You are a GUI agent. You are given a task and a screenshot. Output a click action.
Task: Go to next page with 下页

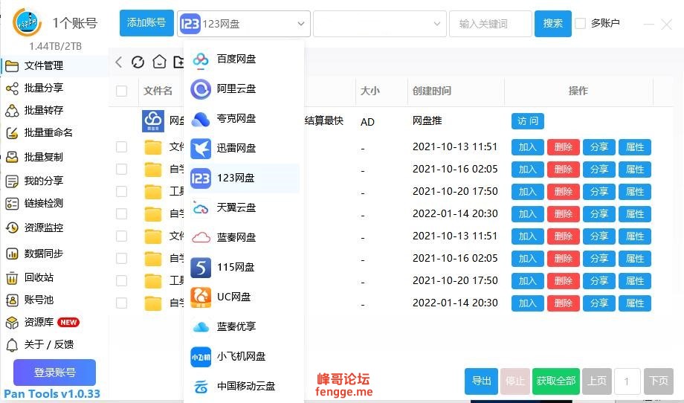pos(659,381)
